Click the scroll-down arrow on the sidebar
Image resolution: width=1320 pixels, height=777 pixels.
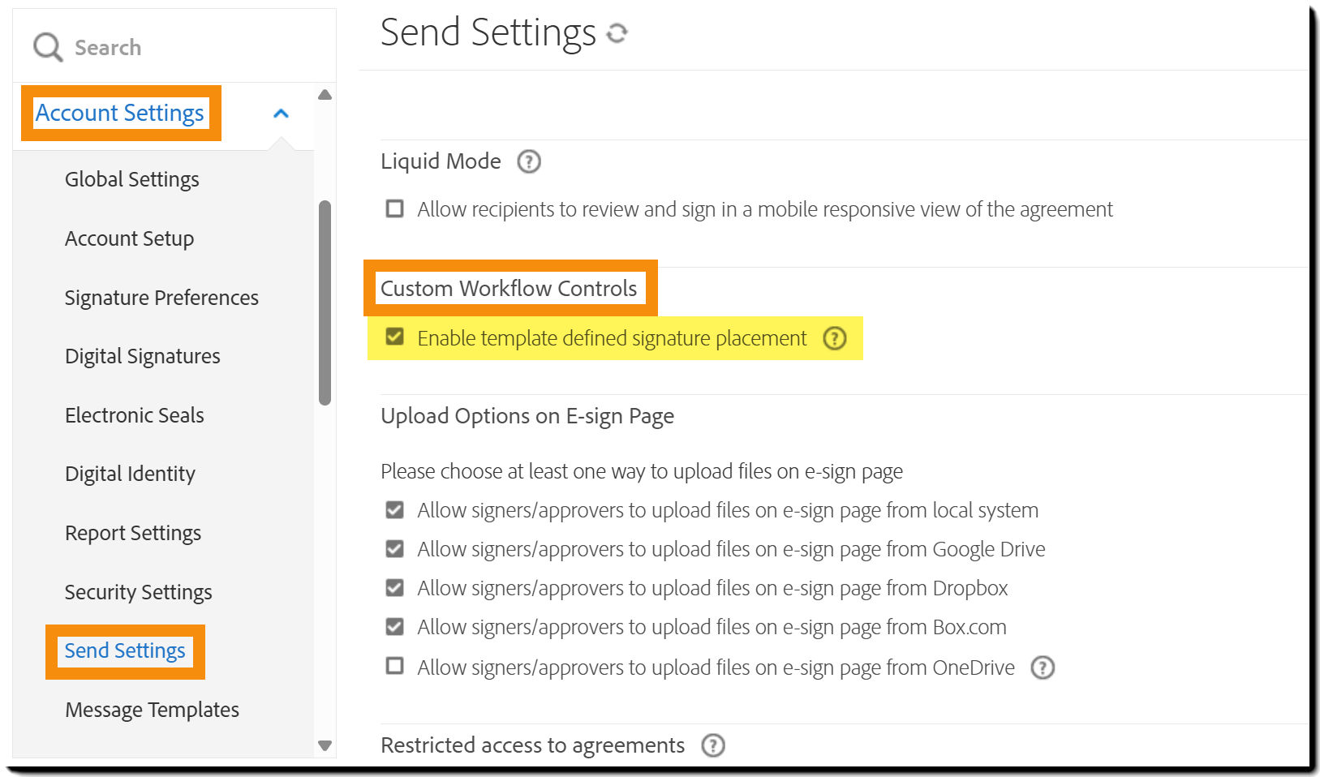click(325, 744)
